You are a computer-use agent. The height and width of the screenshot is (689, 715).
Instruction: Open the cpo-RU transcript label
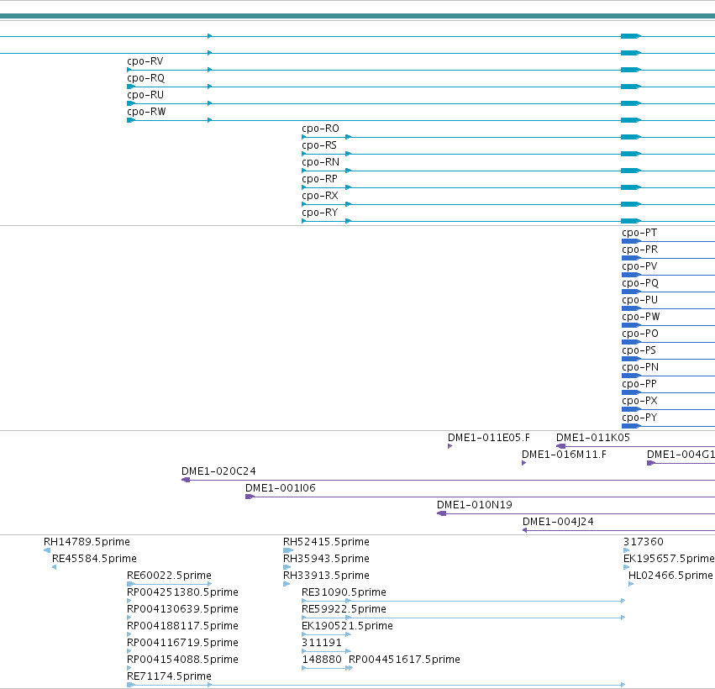[x=145, y=95]
